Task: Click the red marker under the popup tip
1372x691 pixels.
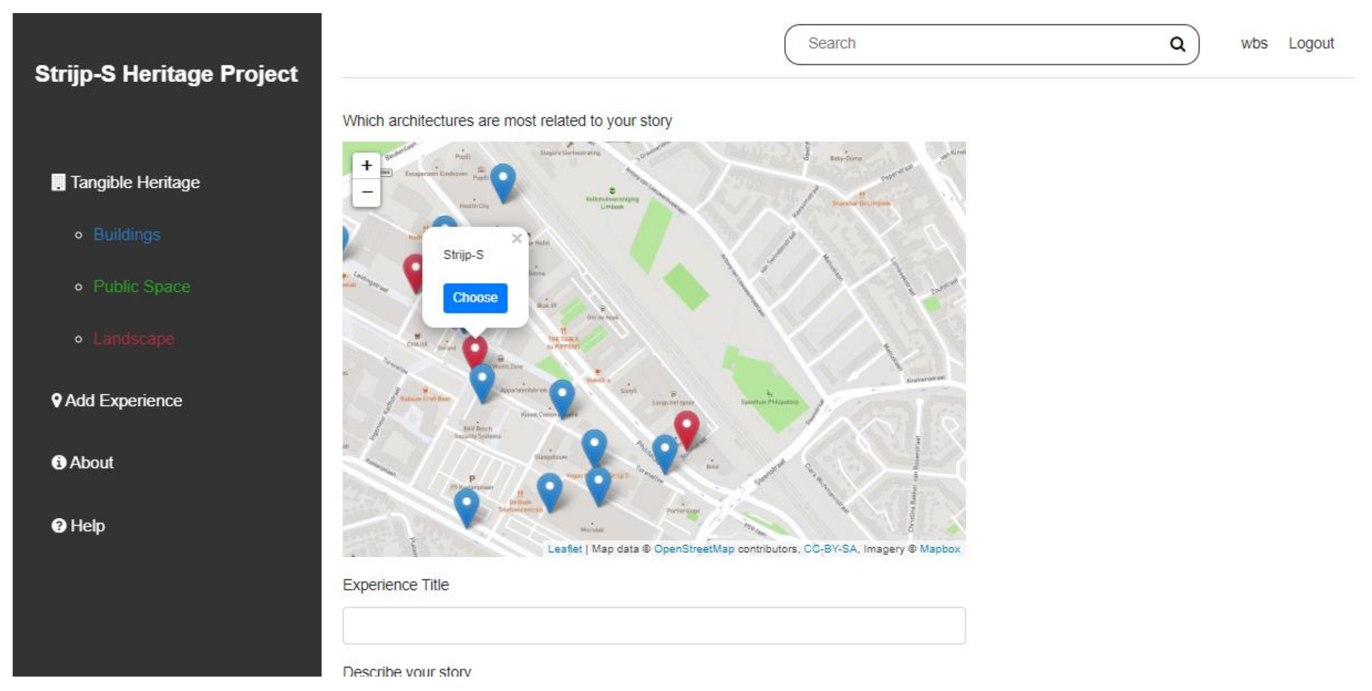Action: click(475, 351)
